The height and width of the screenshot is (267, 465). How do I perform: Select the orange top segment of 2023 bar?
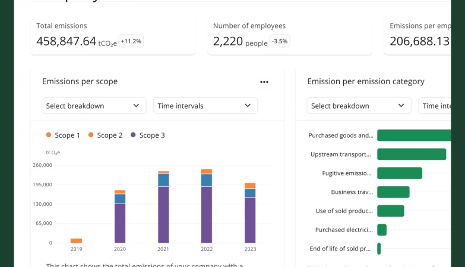coord(250,186)
